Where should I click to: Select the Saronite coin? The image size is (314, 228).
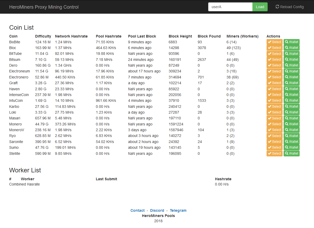coord(274,142)
